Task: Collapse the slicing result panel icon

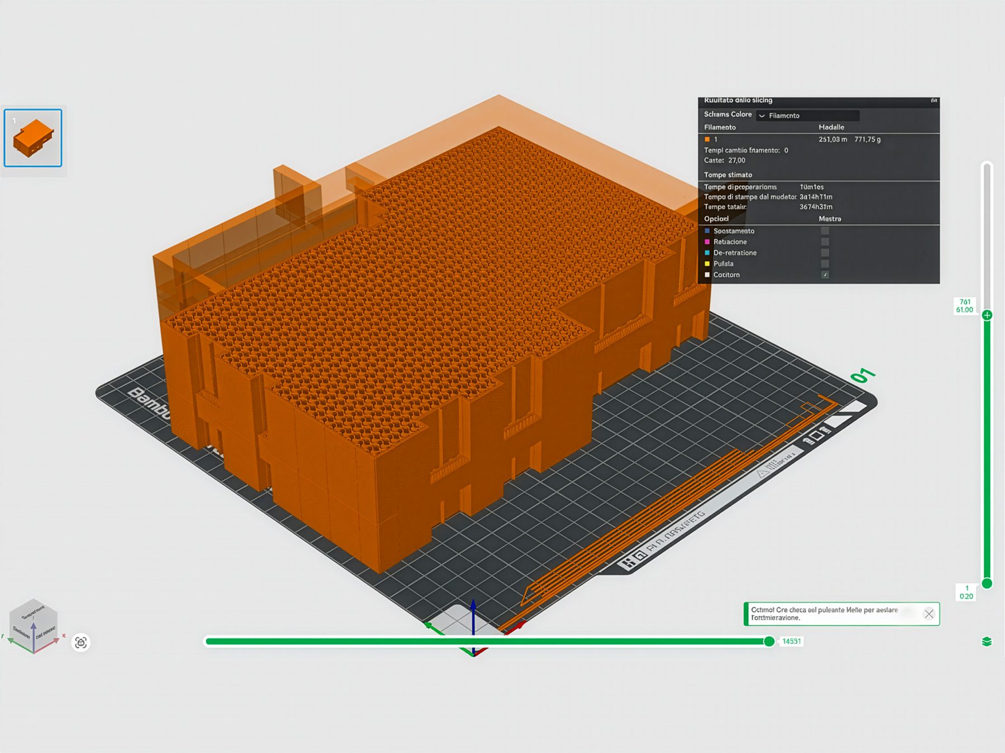Action: [x=934, y=100]
